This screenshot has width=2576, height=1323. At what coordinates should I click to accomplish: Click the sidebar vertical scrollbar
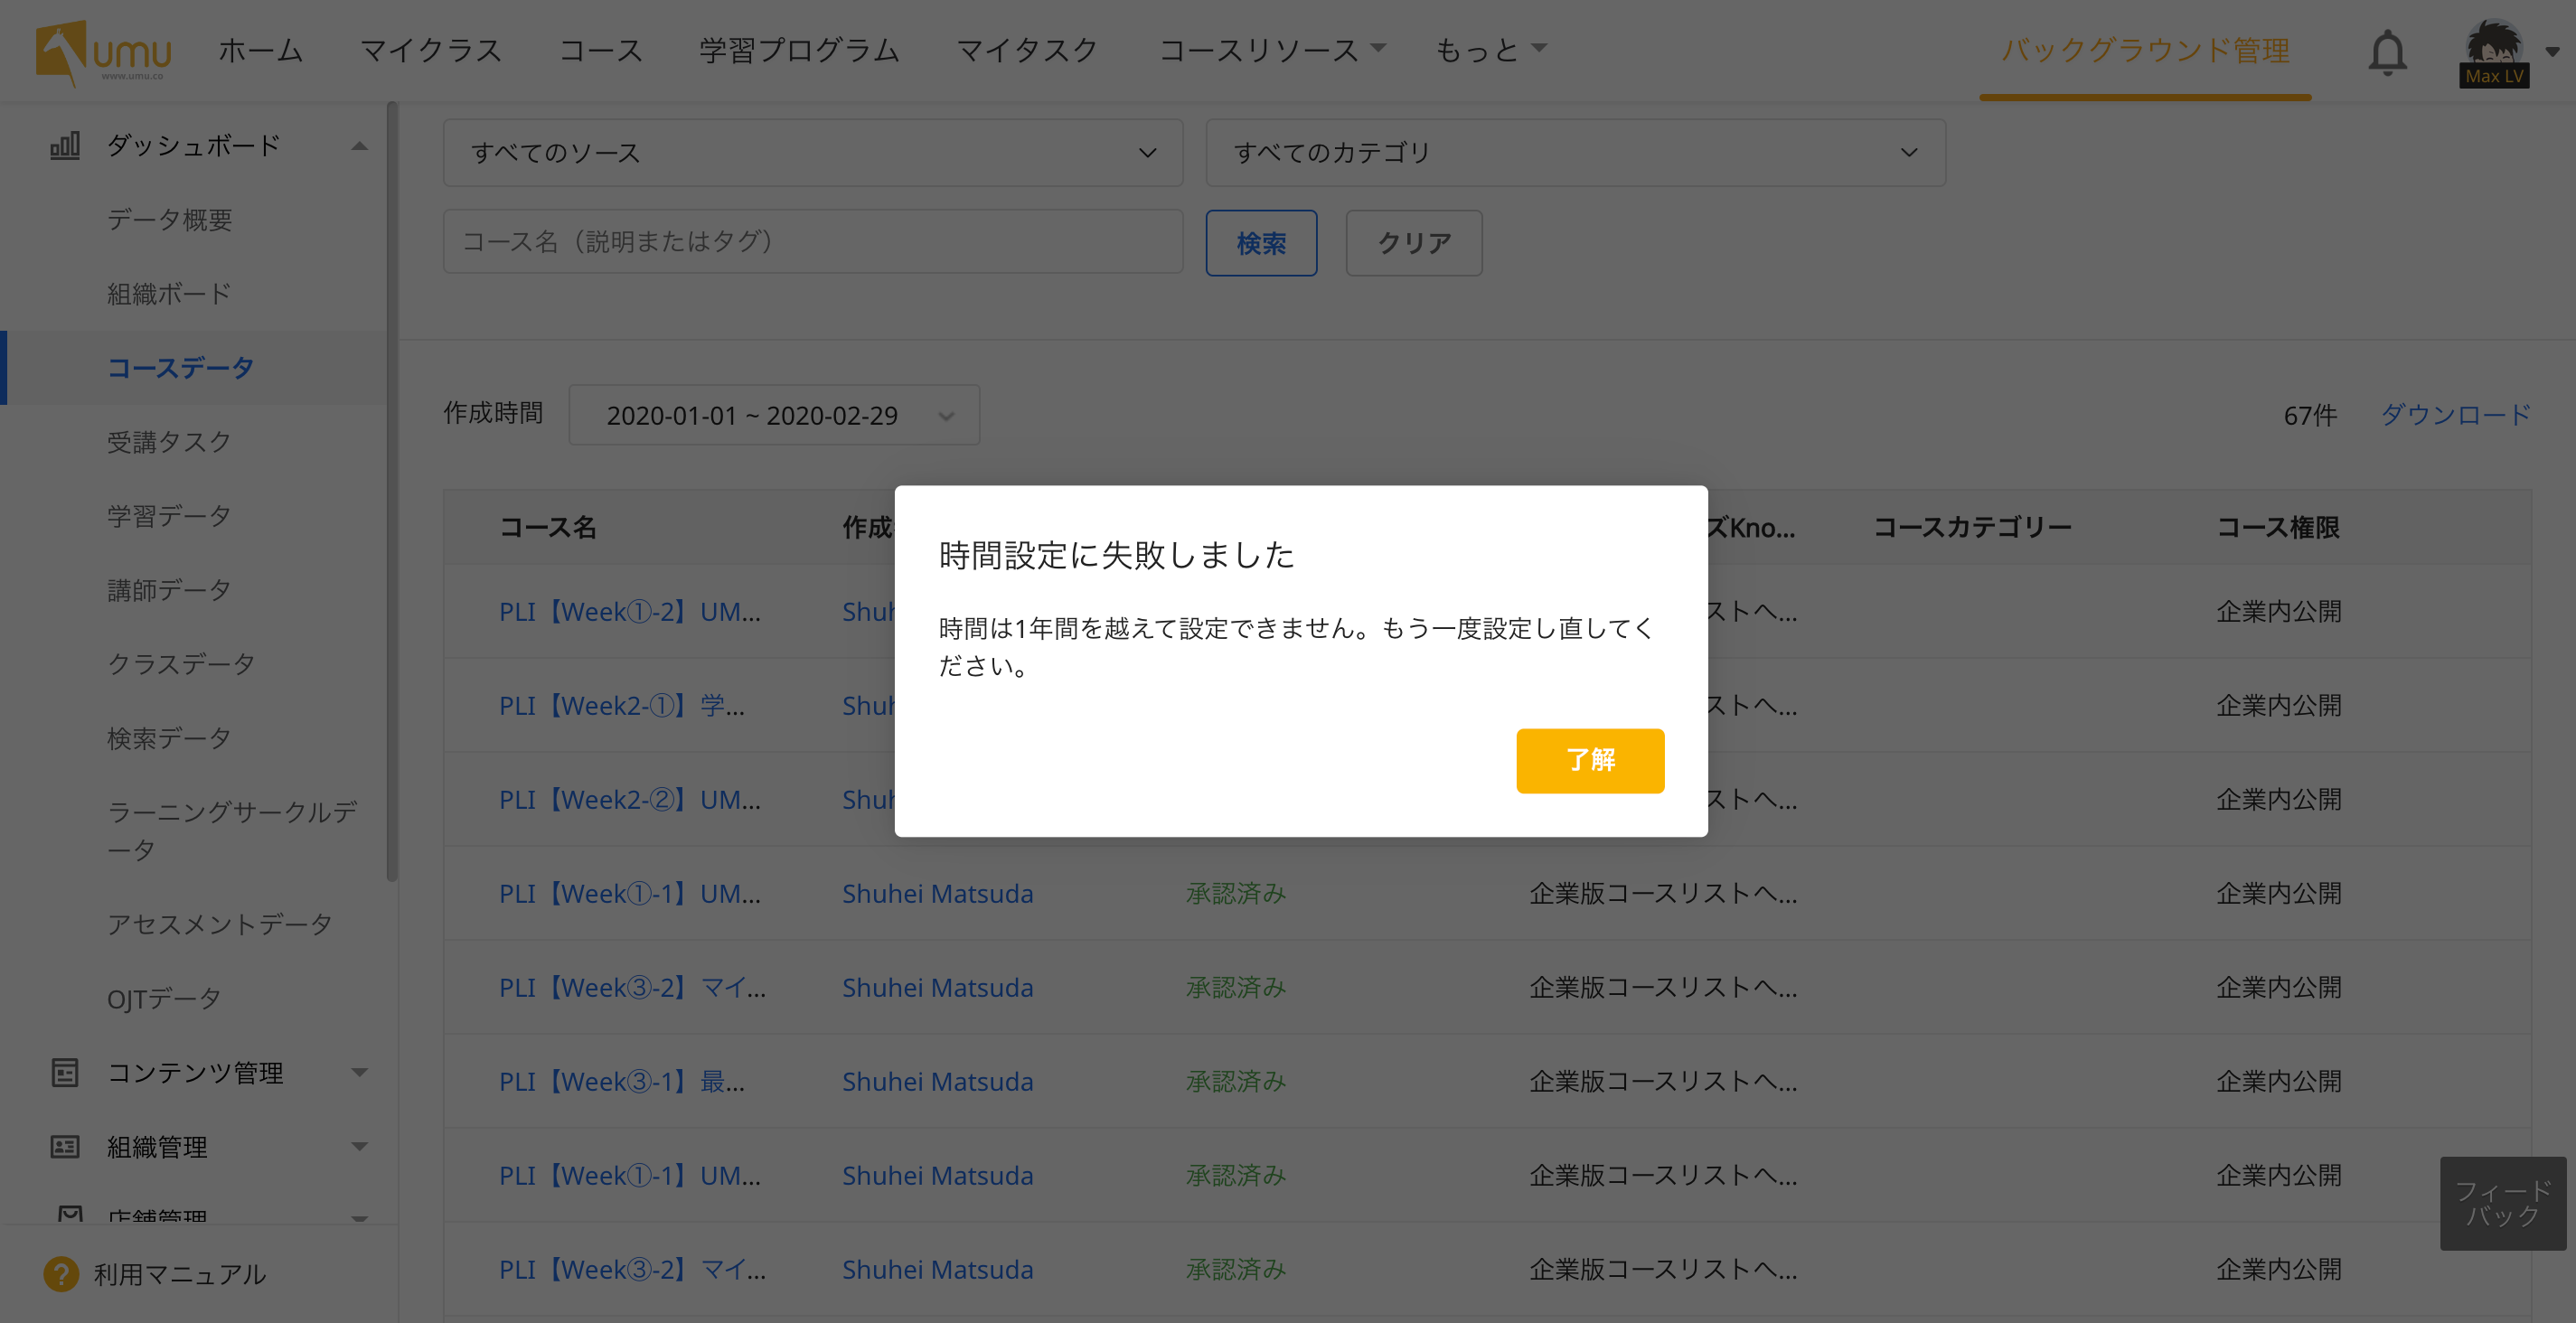click(392, 490)
